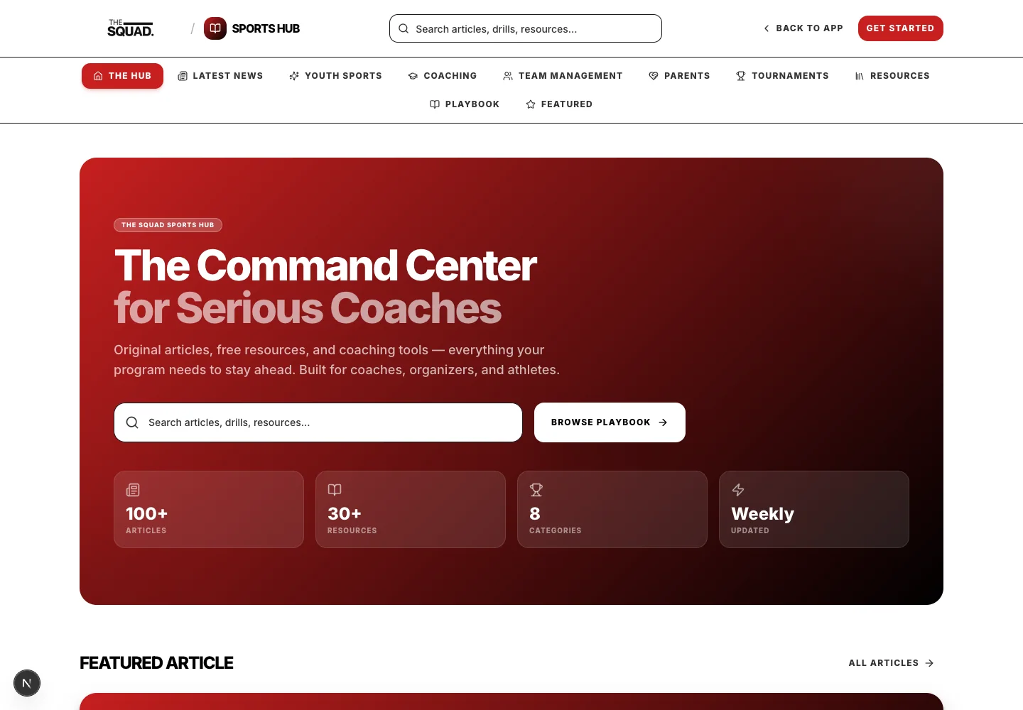Click the lightning bolt icon on Weekly card
Viewport: 1023px width, 710px height.
(738, 490)
